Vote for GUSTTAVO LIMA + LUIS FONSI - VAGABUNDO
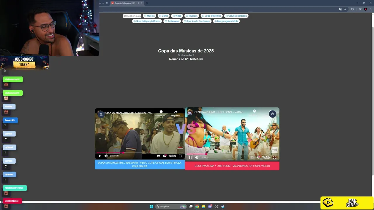This screenshot has width=374, height=210. 232,166
